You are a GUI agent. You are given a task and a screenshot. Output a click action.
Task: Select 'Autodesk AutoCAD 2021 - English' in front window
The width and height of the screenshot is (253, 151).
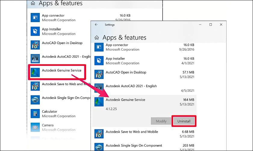131,86
